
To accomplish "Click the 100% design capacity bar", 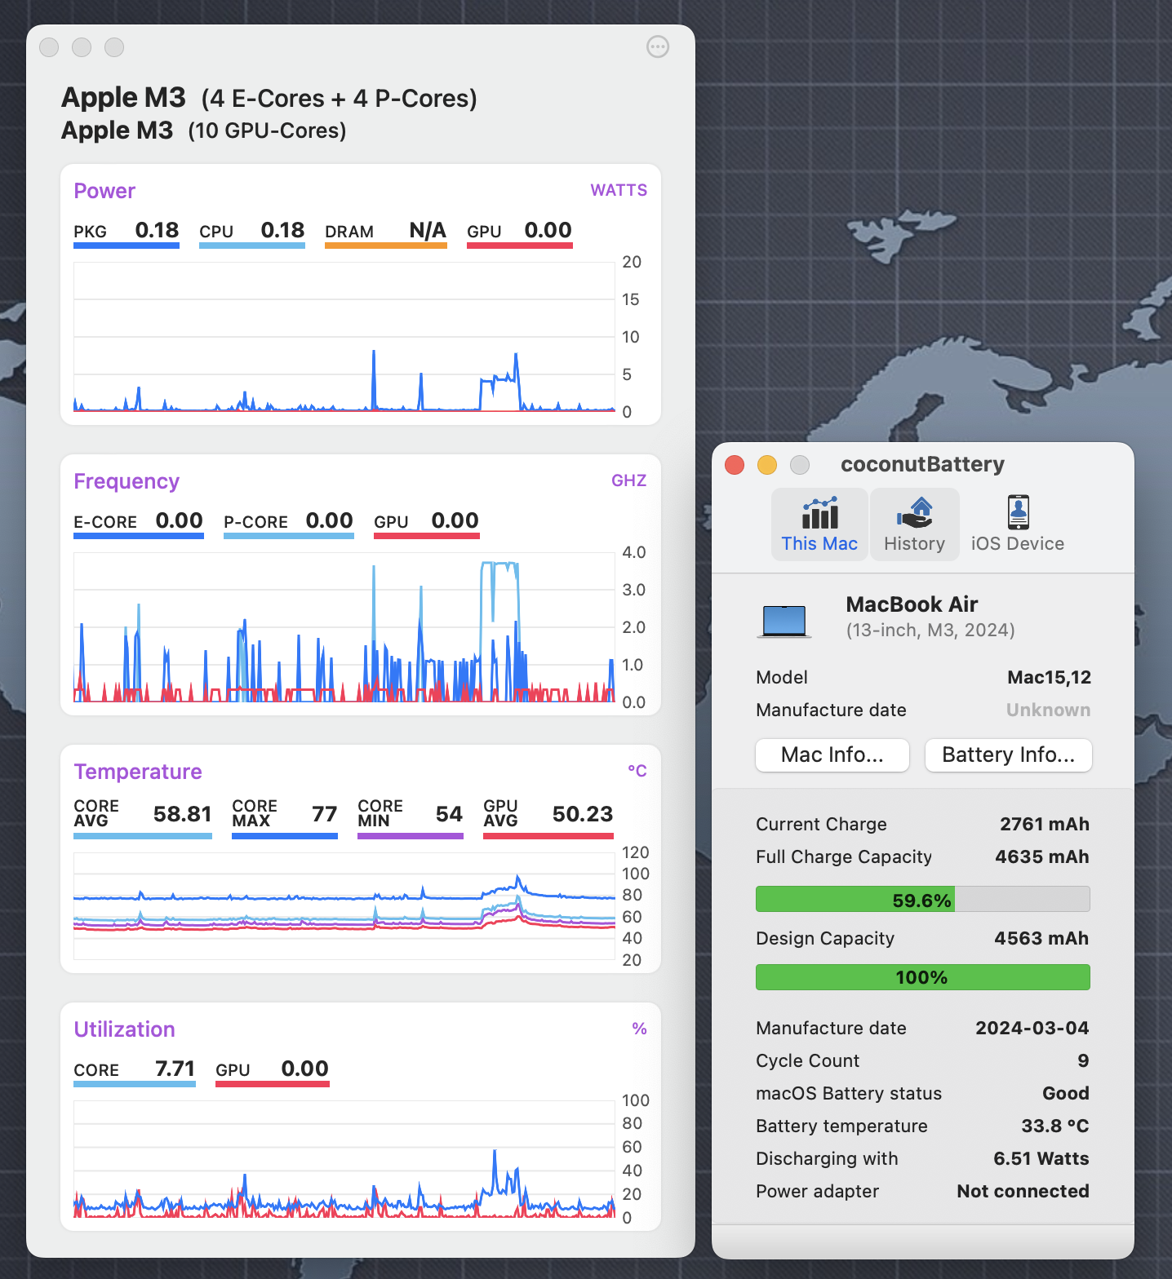I will point(922,977).
